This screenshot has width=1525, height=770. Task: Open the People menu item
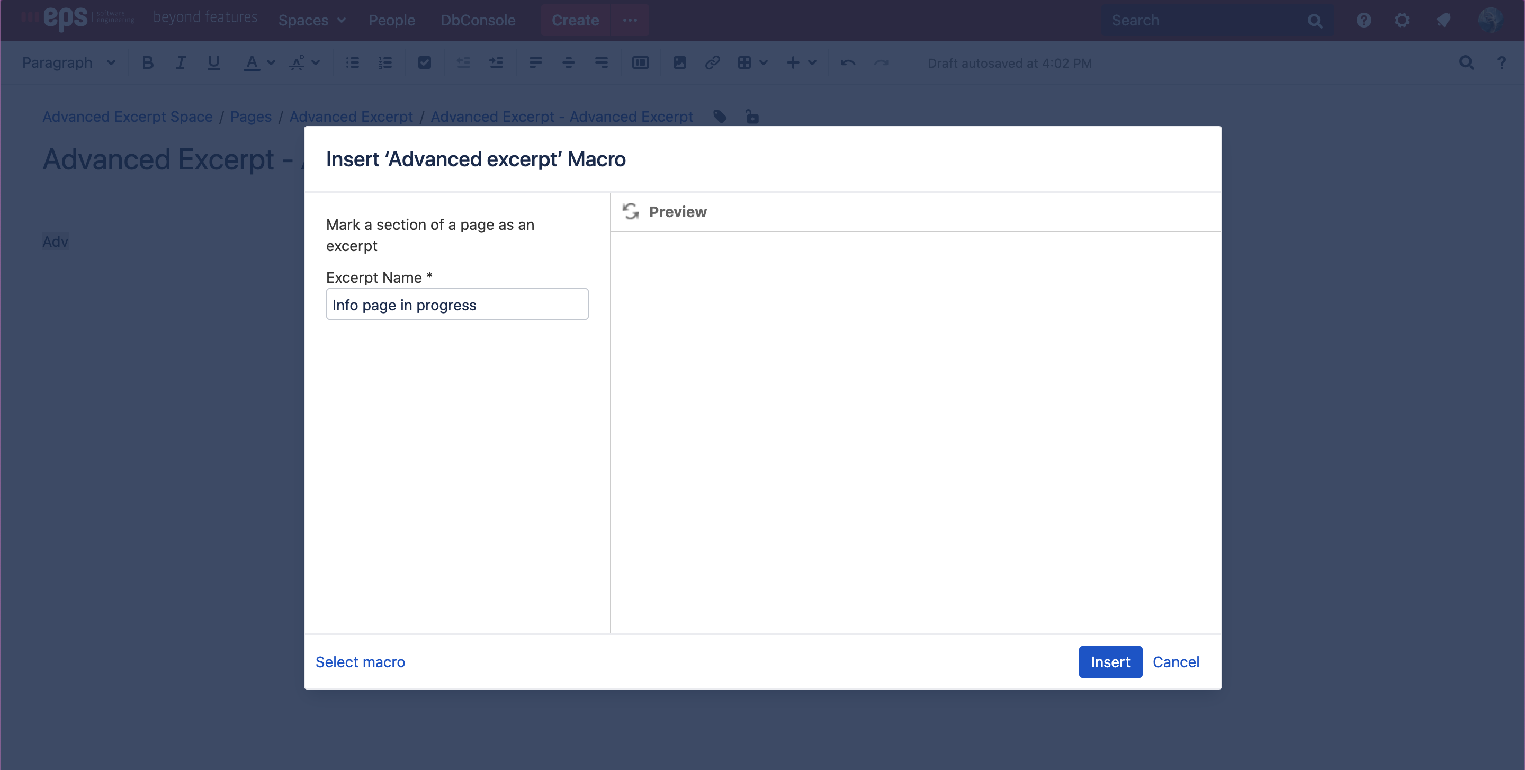point(391,20)
